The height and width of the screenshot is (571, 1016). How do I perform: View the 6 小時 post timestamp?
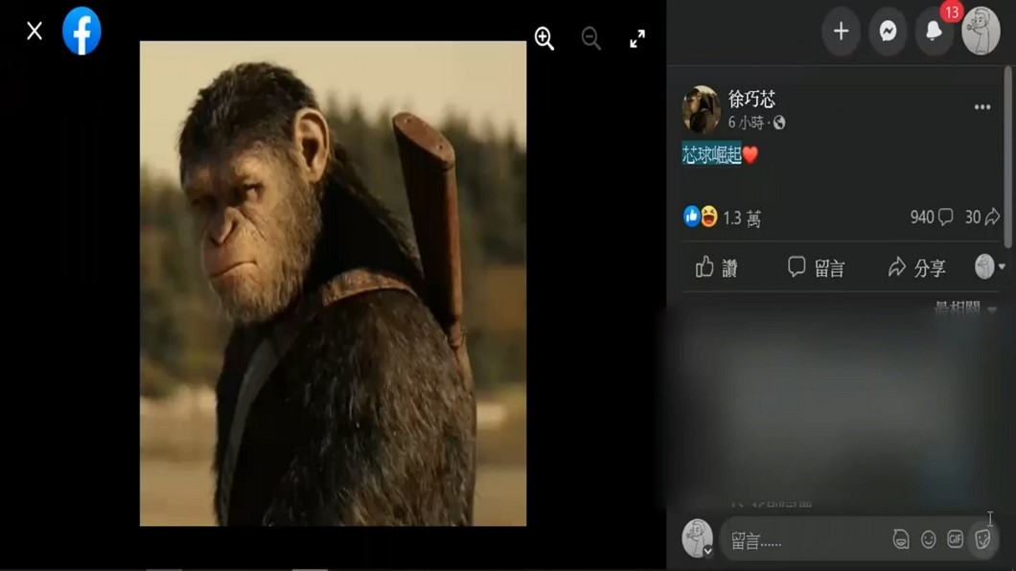pos(746,123)
